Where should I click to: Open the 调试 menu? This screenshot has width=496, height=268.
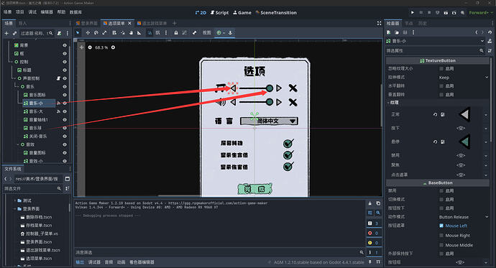[32, 12]
